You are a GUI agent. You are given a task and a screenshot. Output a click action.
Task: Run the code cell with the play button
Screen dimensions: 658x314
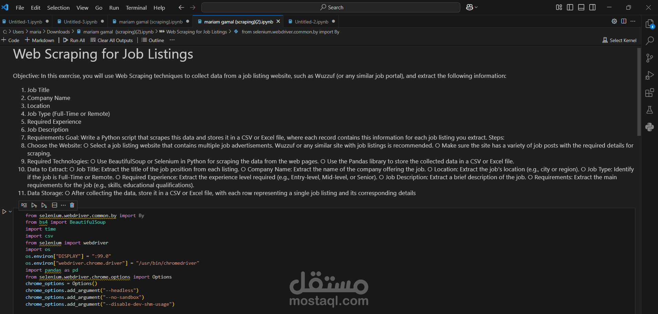pos(4,212)
